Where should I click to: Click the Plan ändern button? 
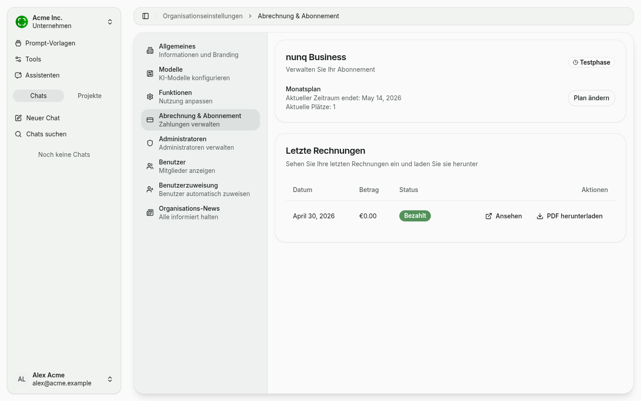pos(591,98)
